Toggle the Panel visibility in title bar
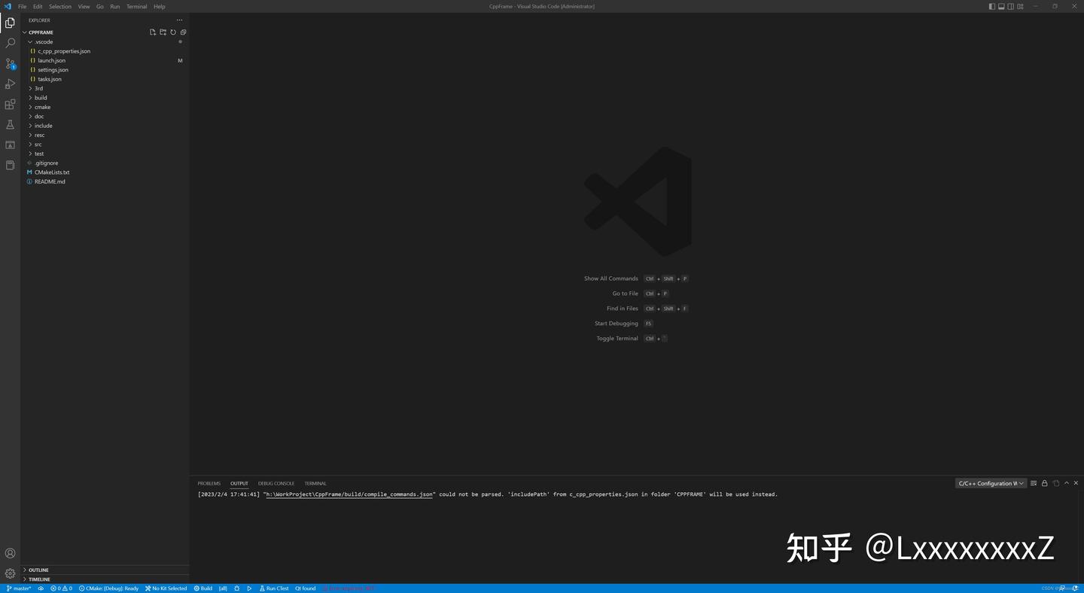The height and width of the screenshot is (593, 1084). tap(1000, 6)
